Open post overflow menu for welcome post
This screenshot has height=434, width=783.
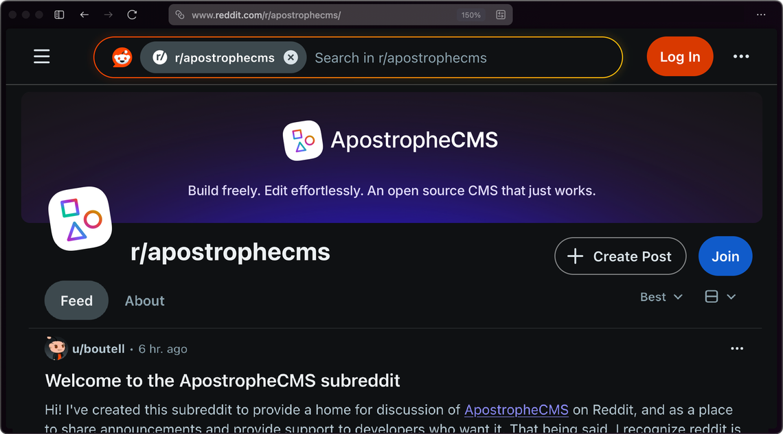[x=737, y=349]
